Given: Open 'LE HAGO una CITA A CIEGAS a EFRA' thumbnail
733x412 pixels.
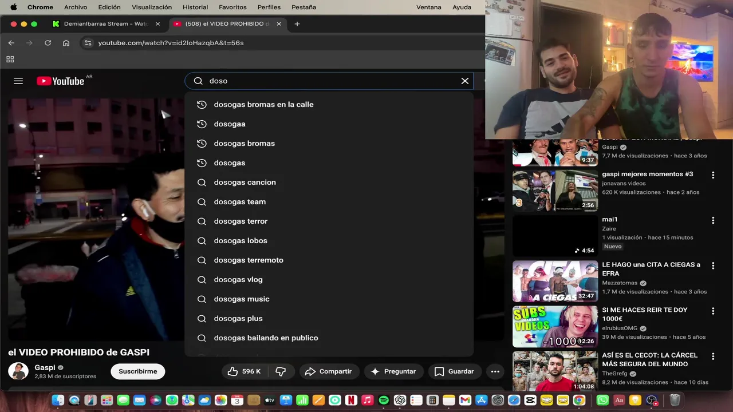Looking at the screenshot, I should (555, 281).
